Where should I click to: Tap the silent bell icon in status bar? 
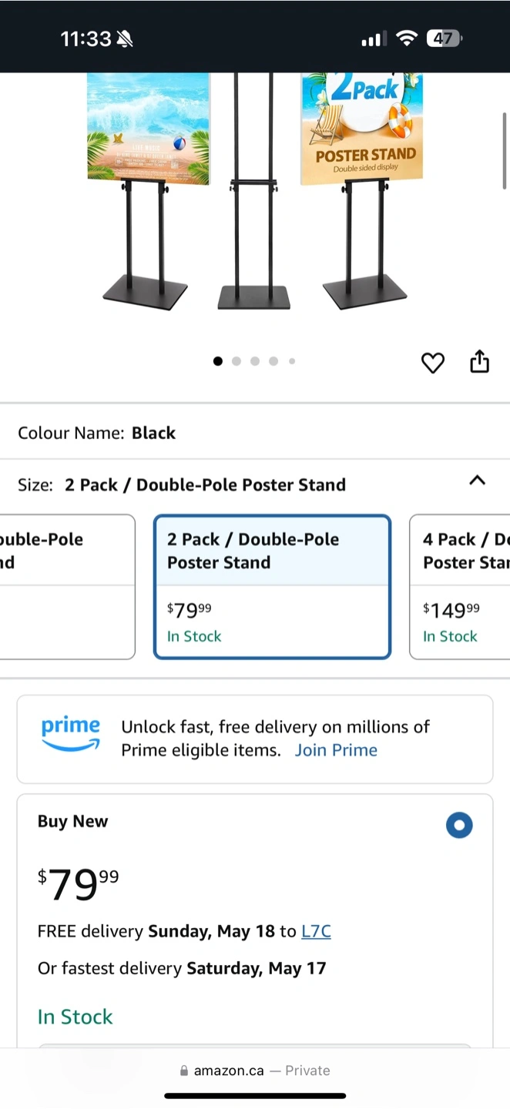pos(124,39)
